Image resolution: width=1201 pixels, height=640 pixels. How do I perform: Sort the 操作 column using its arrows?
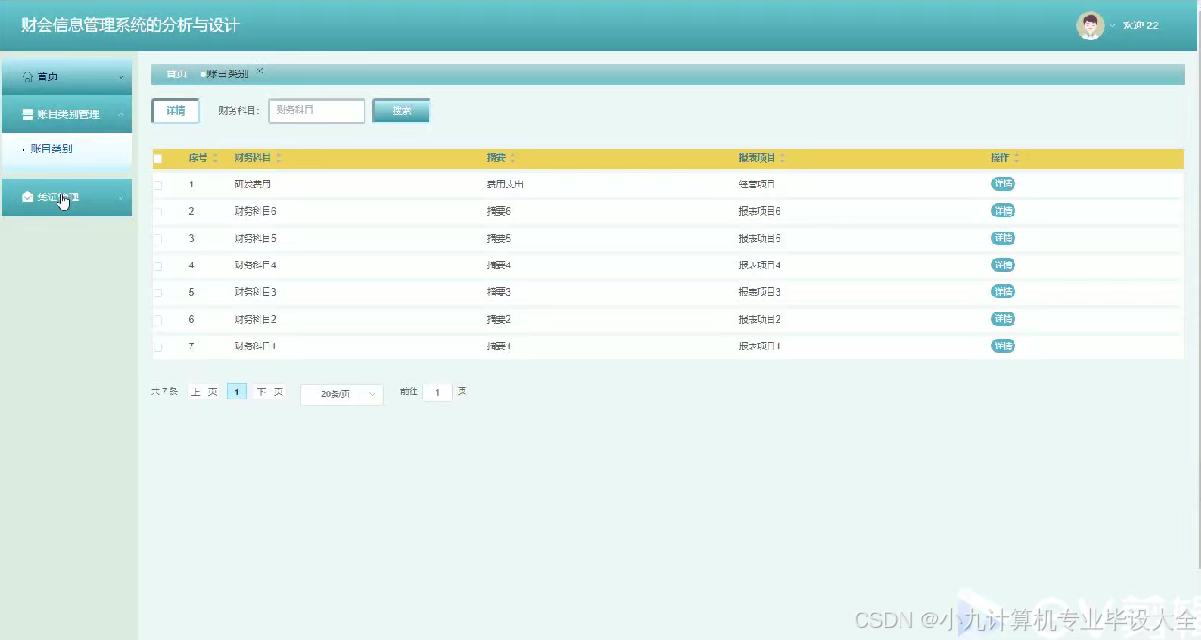point(1016,158)
